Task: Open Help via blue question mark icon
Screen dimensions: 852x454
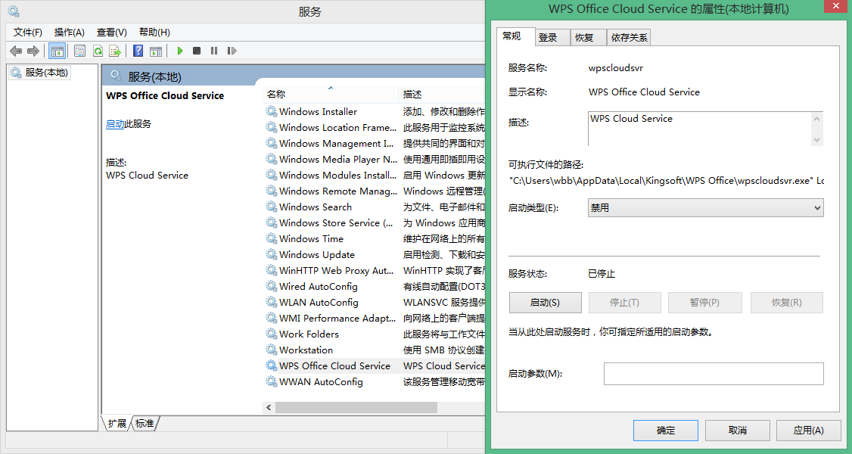Action: [x=138, y=51]
